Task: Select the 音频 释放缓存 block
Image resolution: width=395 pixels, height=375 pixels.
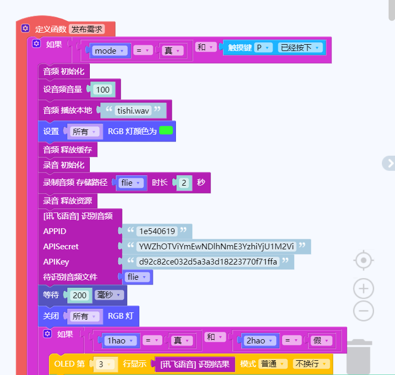Action: 68,149
